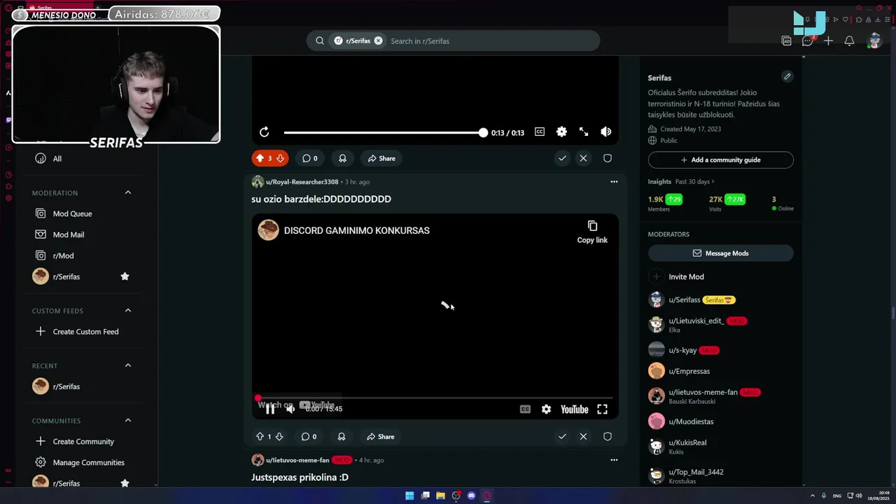Remove the post with 1 vote
Screen dimensions: 896x504
[x=583, y=437]
